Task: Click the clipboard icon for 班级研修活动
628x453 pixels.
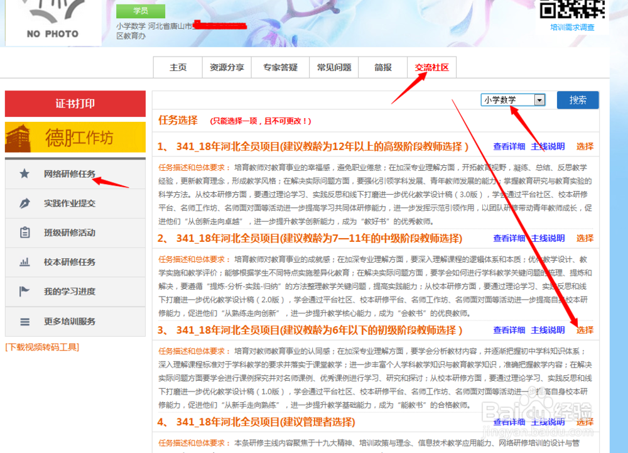Action: pos(24,234)
